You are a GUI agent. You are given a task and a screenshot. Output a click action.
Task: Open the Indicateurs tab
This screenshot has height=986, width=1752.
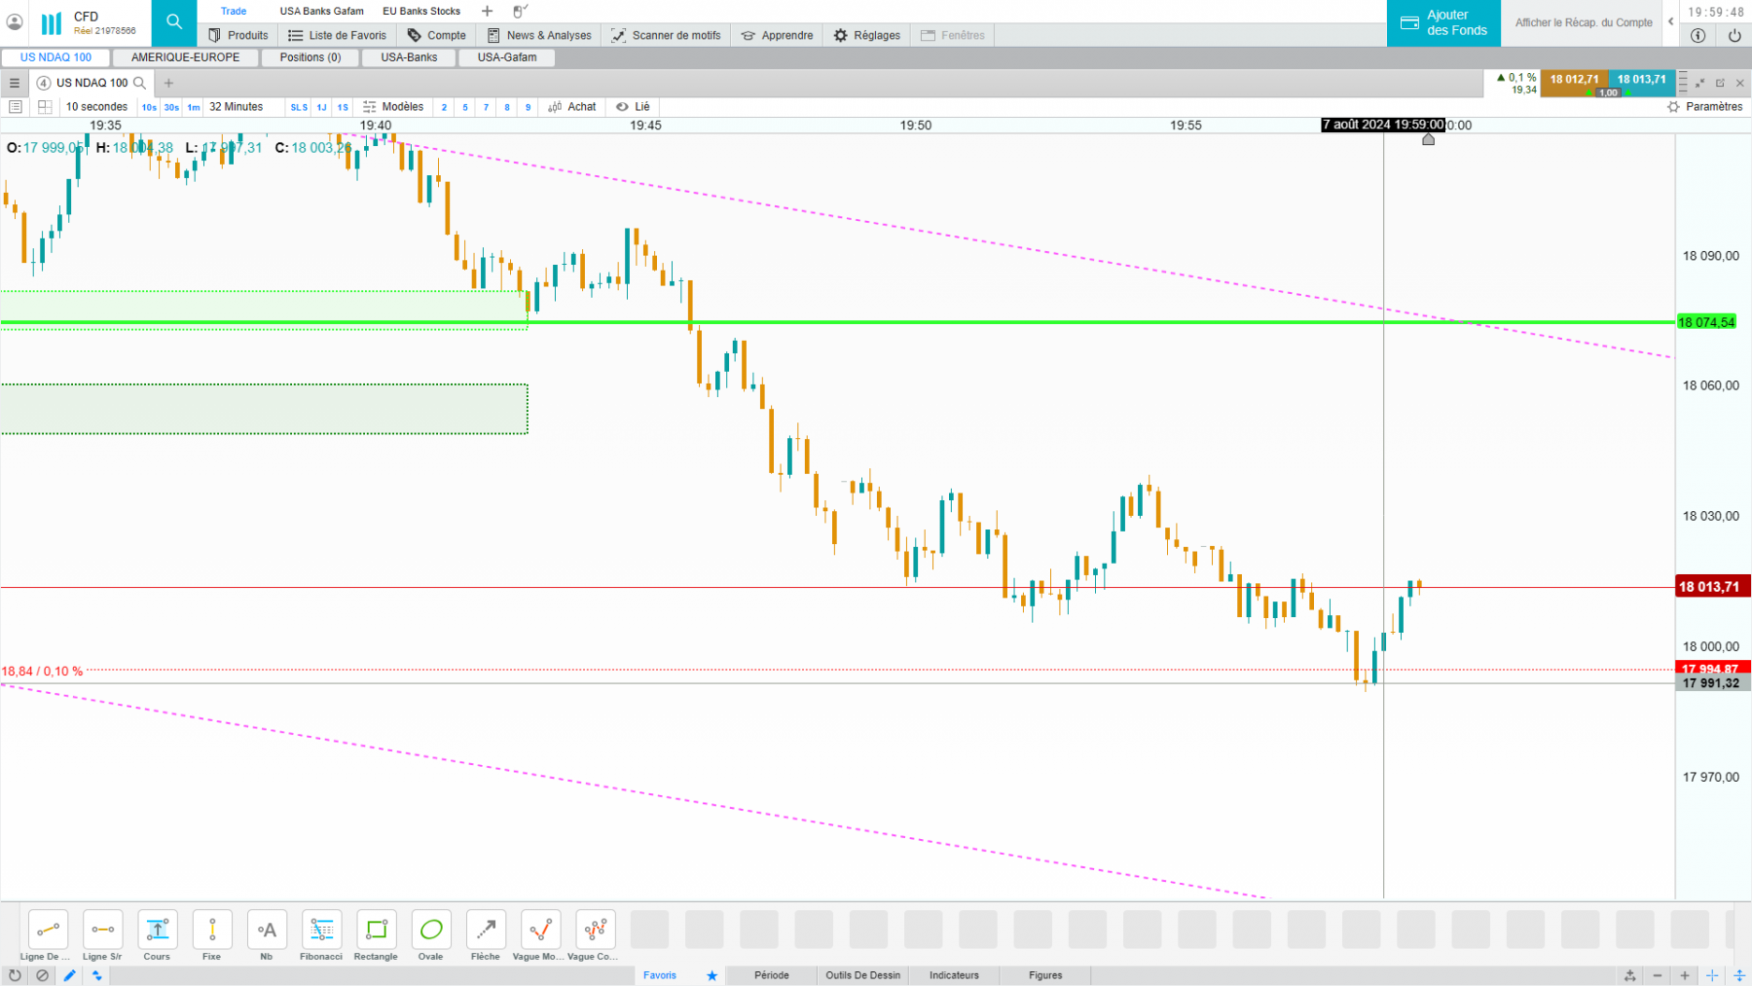pos(954,975)
